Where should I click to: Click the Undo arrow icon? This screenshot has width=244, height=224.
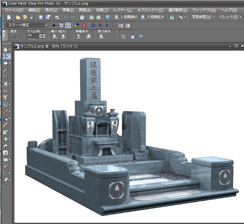[66, 17]
